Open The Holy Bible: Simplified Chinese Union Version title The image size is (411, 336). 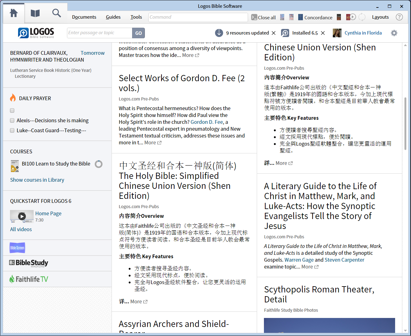coord(178,181)
